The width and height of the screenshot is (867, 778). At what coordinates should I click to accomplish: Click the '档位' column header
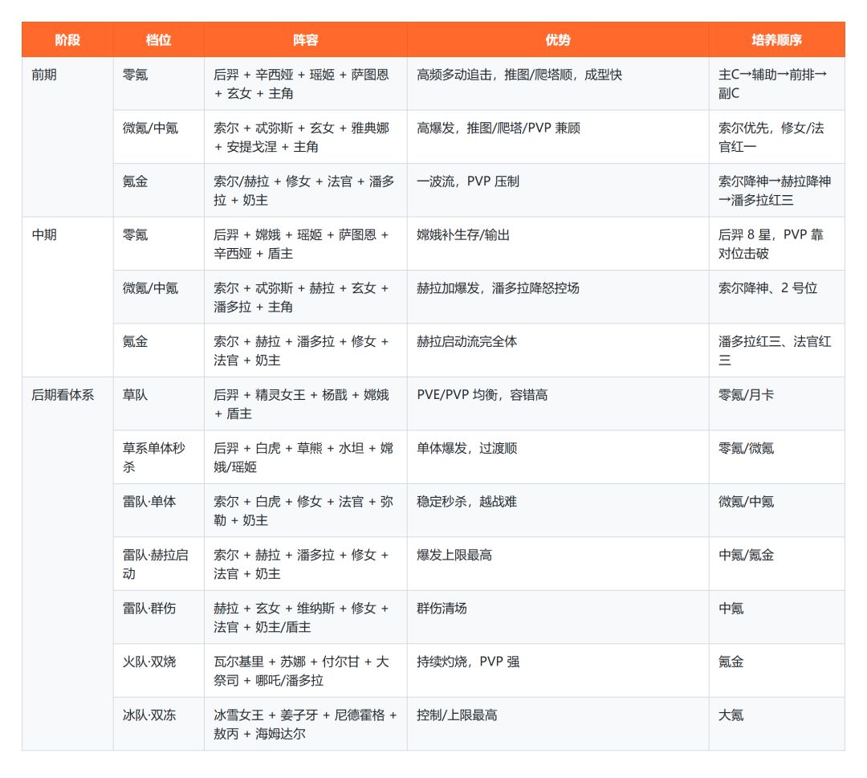[x=159, y=40]
